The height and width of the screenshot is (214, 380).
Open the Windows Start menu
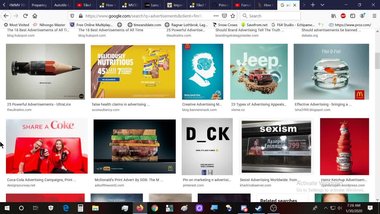pos(7,208)
